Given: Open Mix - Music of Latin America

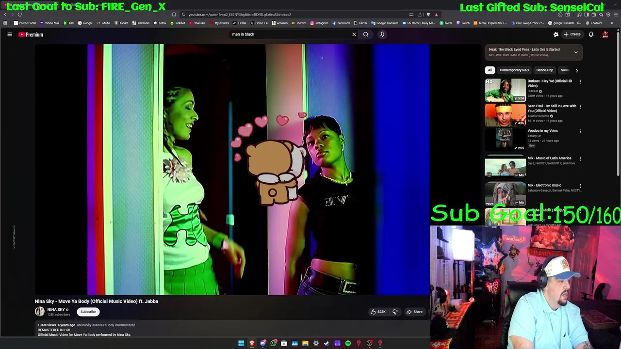Looking at the screenshot, I should [506, 167].
